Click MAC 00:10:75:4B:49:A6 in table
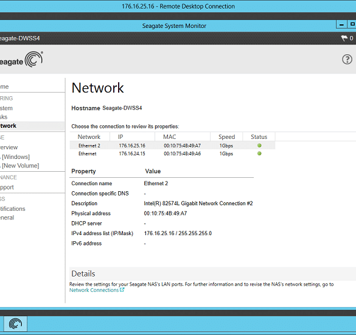 pos(182,153)
